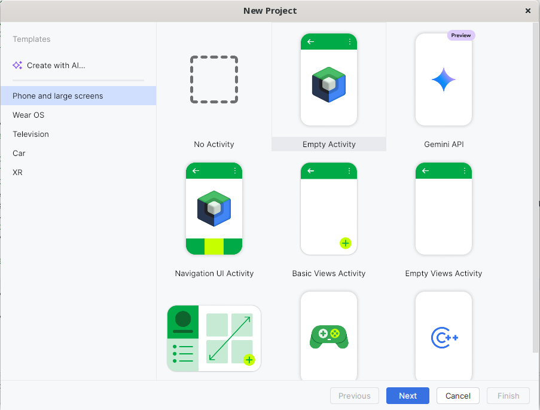Click the template list vertical scrollbar
Viewport: 540px width, 410px height.
pyautogui.click(x=535, y=188)
